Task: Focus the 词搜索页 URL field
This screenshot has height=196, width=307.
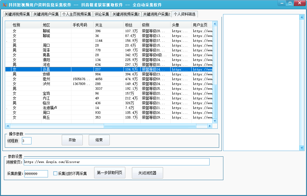Action: click(117, 162)
